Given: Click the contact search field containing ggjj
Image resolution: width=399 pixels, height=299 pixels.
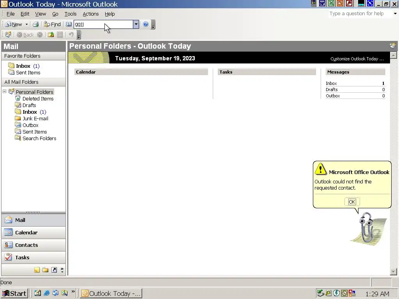Looking at the screenshot, I should coord(103,25).
